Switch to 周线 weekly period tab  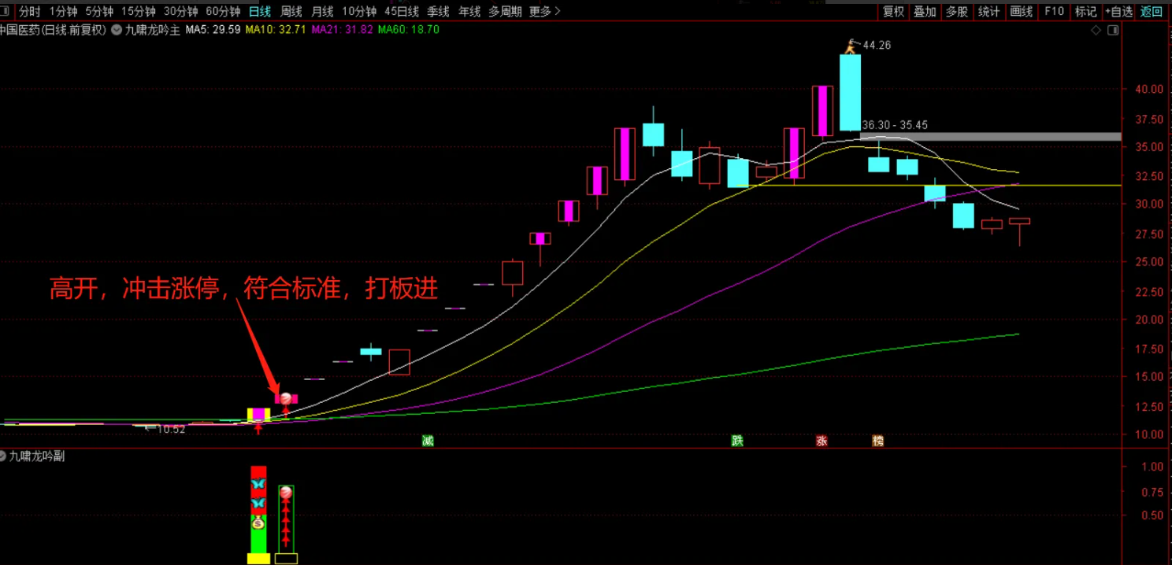pyautogui.click(x=291, y=11)
